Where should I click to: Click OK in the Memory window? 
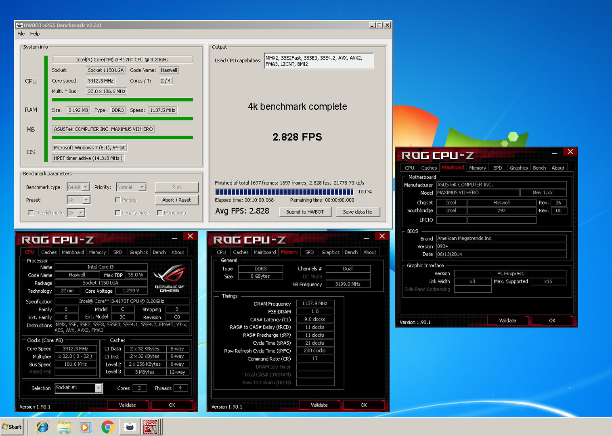coord(364,405)
